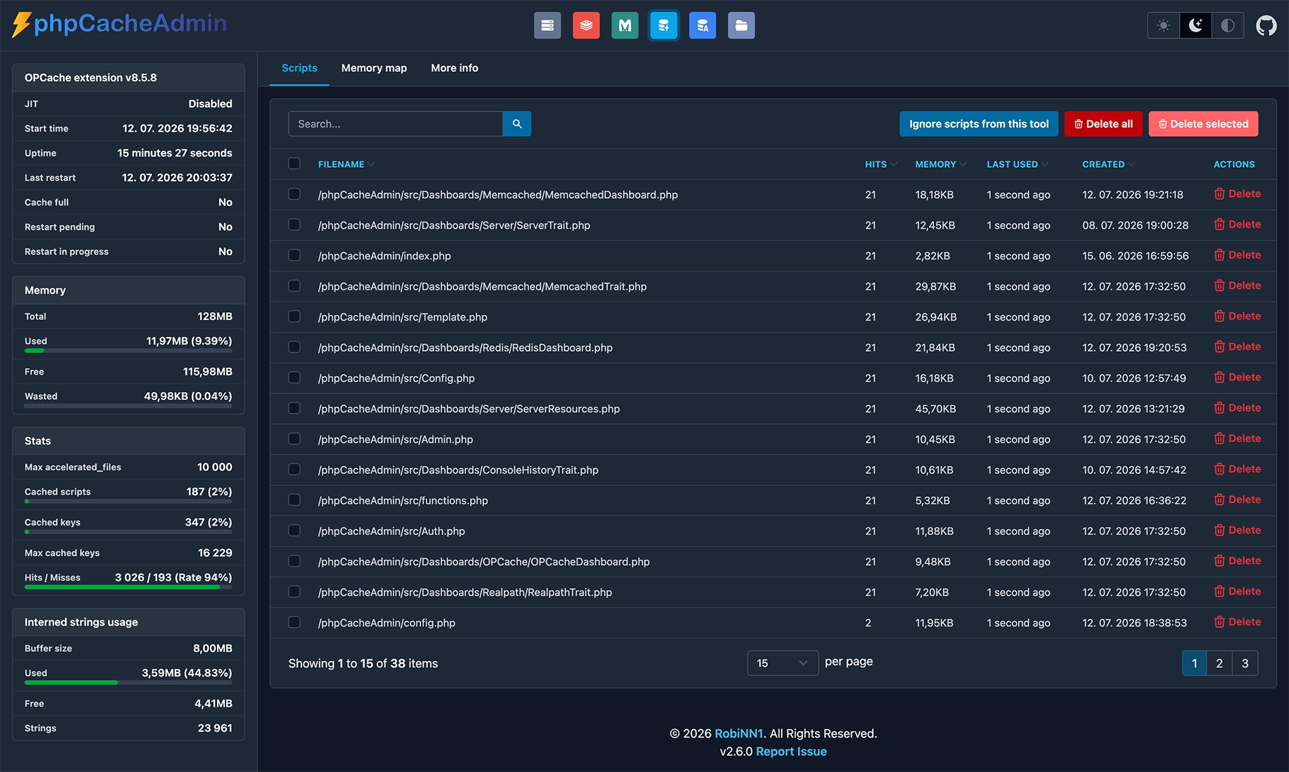The height and width of the screenshot is (772, 1289).
Task: Switch to the Memory map tab
Action: [x=374, y=68]
